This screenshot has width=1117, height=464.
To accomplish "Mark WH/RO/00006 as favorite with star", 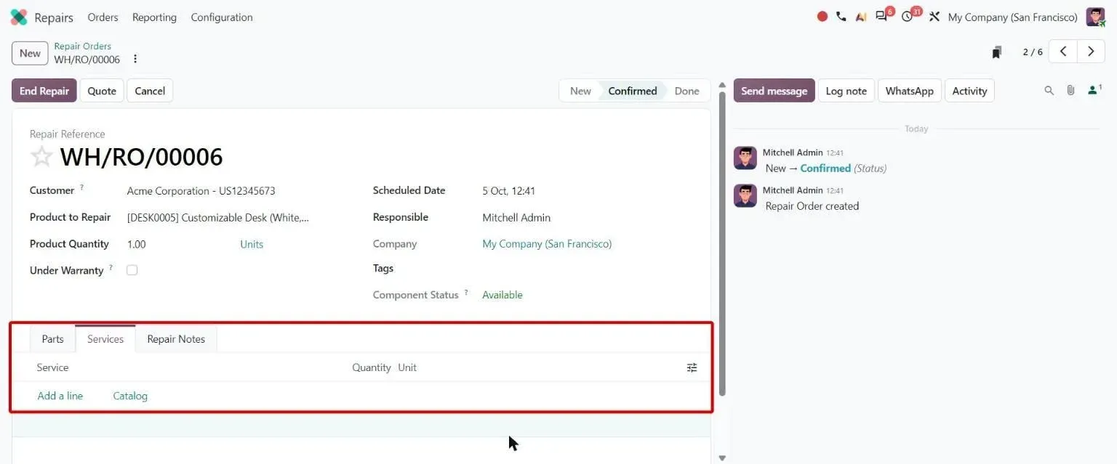I will click(x=41, y=157).
